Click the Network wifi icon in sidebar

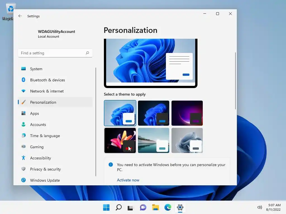23,91
